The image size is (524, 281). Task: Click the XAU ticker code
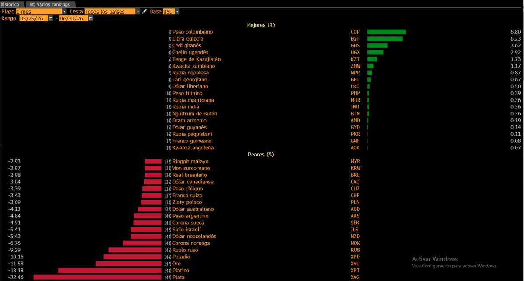355,264
